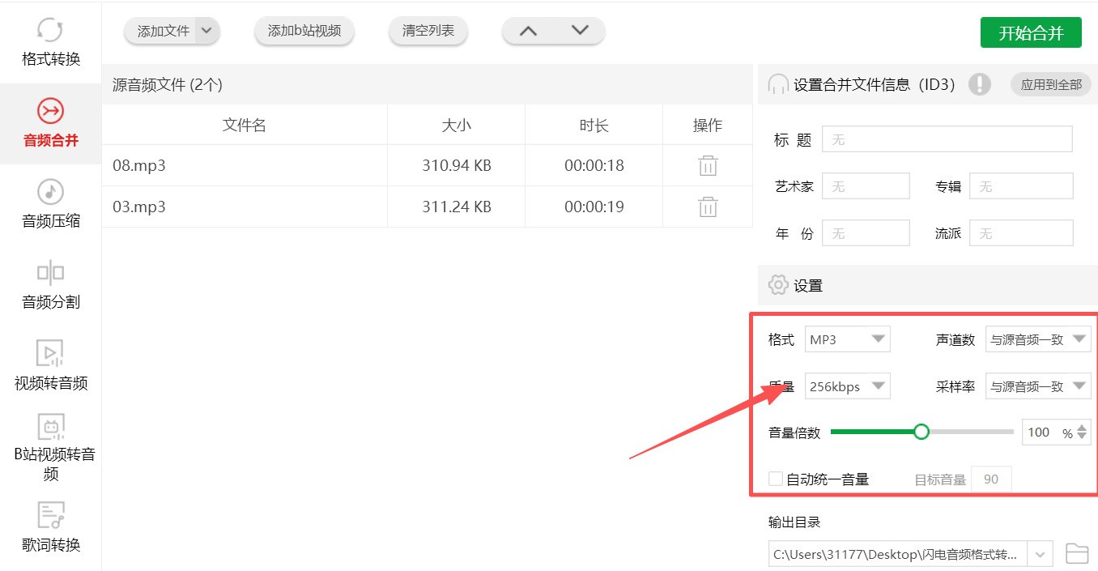Open the 添加文件 dropdown arrow
This screenshot has width=1098, height=571.
coord(207,31)
